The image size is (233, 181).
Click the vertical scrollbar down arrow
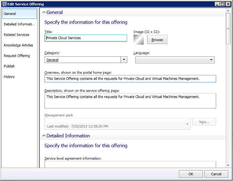228,165
